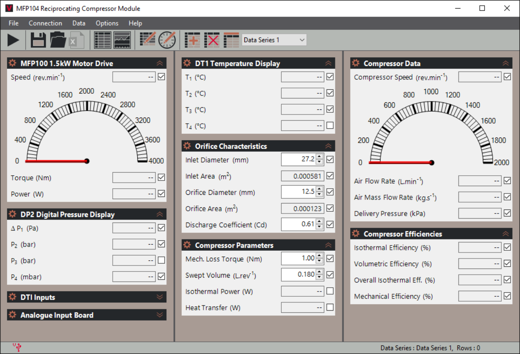Delete data series with red X icon
The height and width of the screenshot is (354, 520).
click(212, 40)
